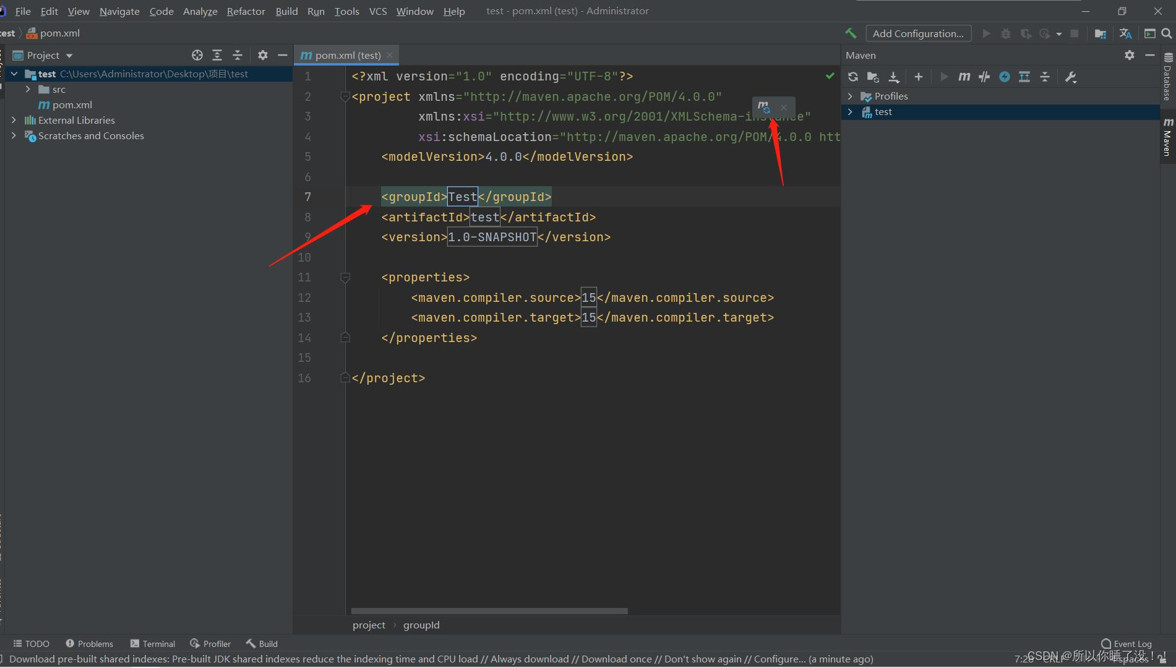Viewport: 1176px width, 668px height.
Task: Open the Build menu
Action: click(x=286, y=11)
